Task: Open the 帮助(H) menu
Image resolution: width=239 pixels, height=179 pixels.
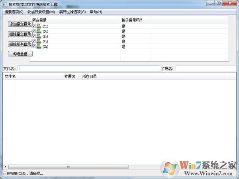Action: (96, 12)
